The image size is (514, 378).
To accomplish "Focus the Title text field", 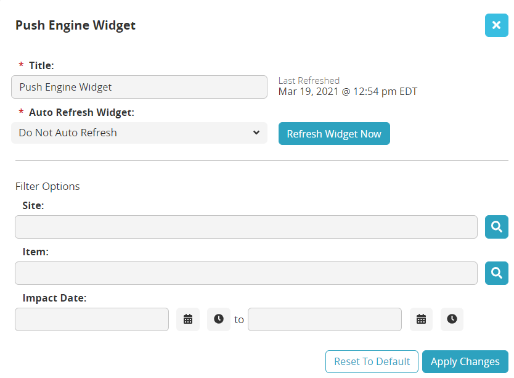I will point(139,87).
